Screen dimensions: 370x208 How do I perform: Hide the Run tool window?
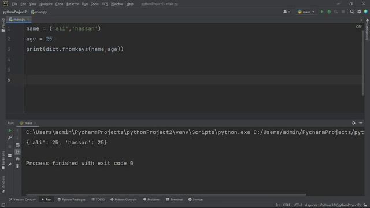pos(361,123)
